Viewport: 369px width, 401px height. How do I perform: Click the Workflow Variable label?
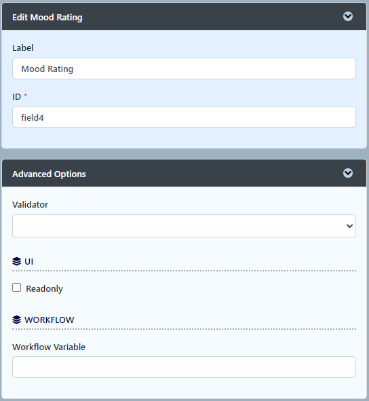pos(49,347)
